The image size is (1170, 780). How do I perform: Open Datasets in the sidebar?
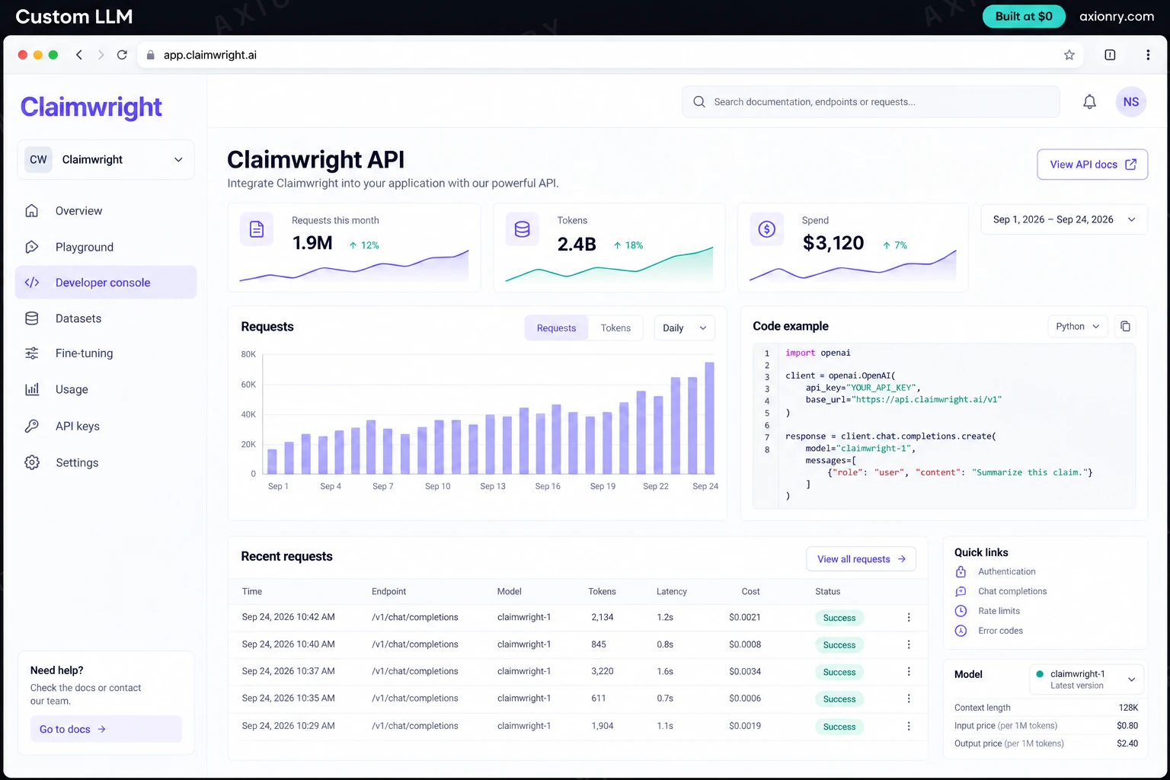(x=106, y=318)
